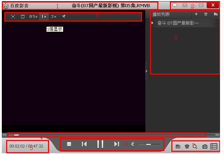The height and width of the screenshot is (154, 224).
Task: Pause the playing video
Action: 100,144
